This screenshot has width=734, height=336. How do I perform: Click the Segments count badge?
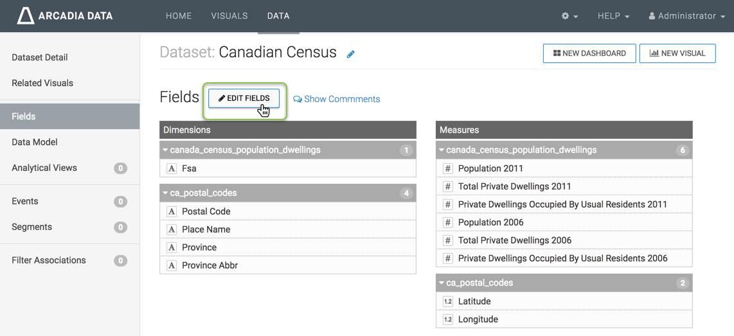pos(120,227)
